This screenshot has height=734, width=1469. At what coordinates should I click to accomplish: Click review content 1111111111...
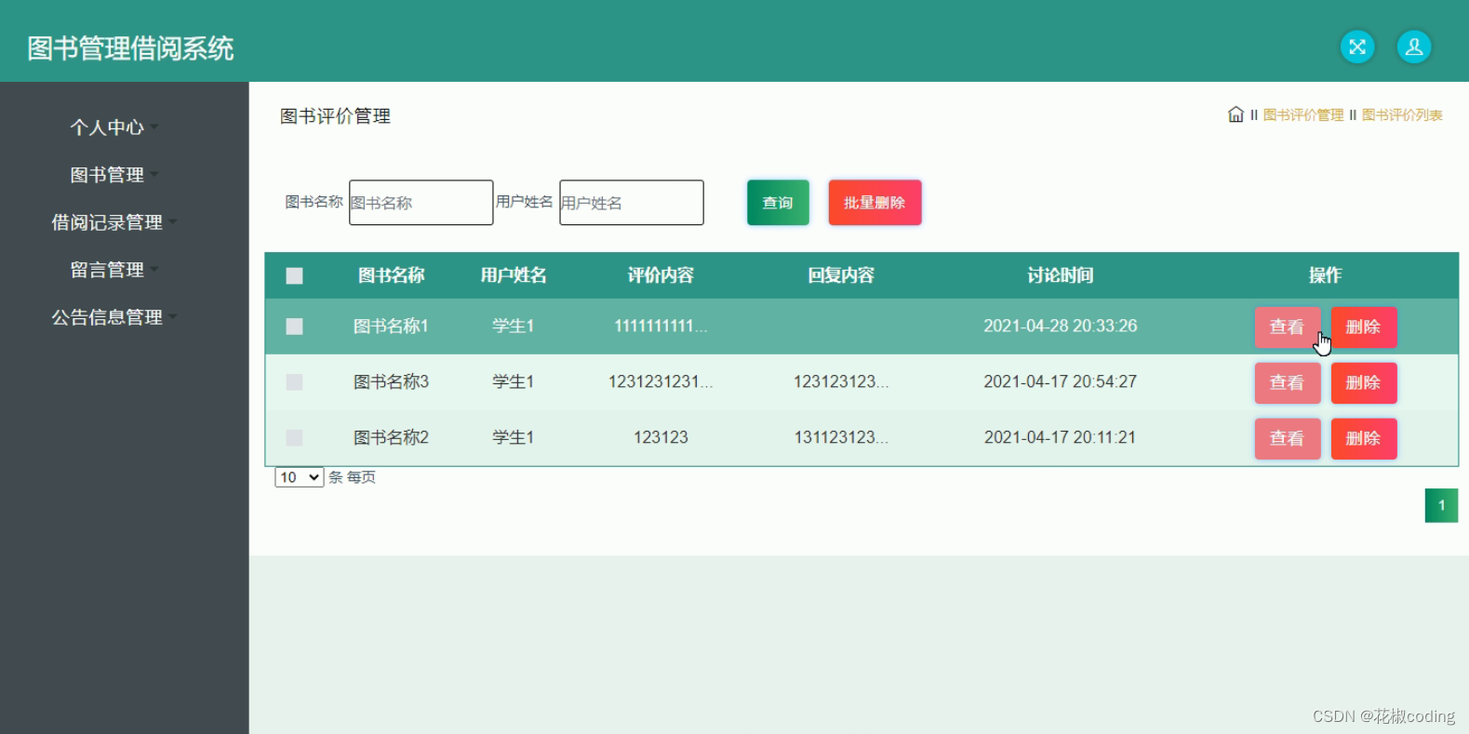pyautogui.click(x=661, y=327)
